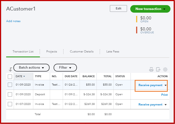Screen dimensions: 175x124
Task: Check the box for the $269.38 invoice row
Action: pyautogui.click(x=10, y=104)
